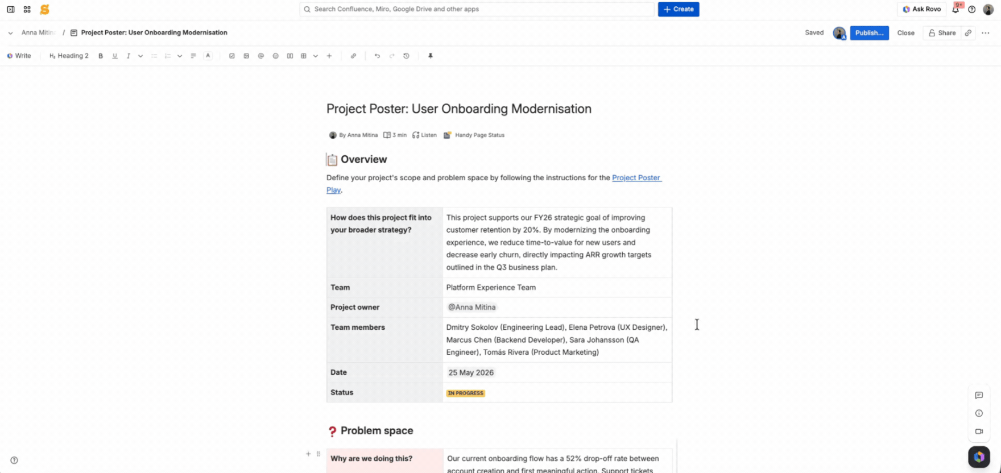Click the Platform Experience Team cell
Viewport: 1001px width, 473px height.
click(x=557, y=288)
